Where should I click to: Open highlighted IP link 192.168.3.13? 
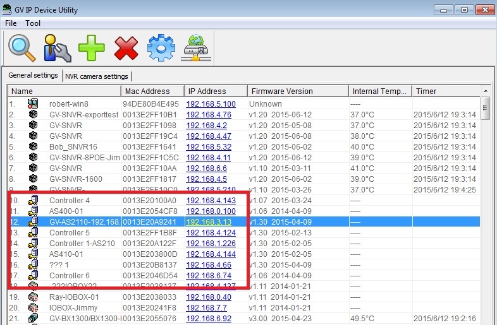click(x=209, y=222)
